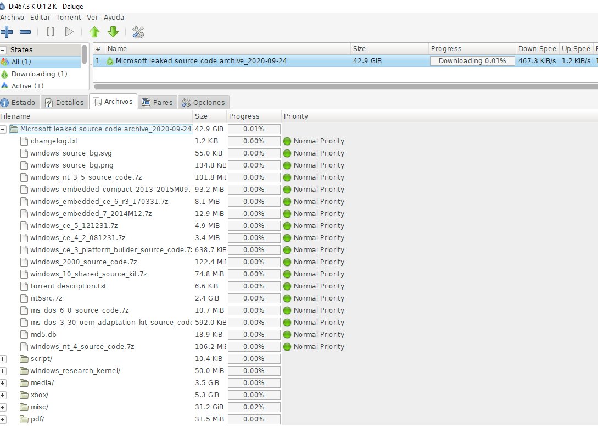Select file ms_dos_6_0_source_code.7z

tap(79, 310)
